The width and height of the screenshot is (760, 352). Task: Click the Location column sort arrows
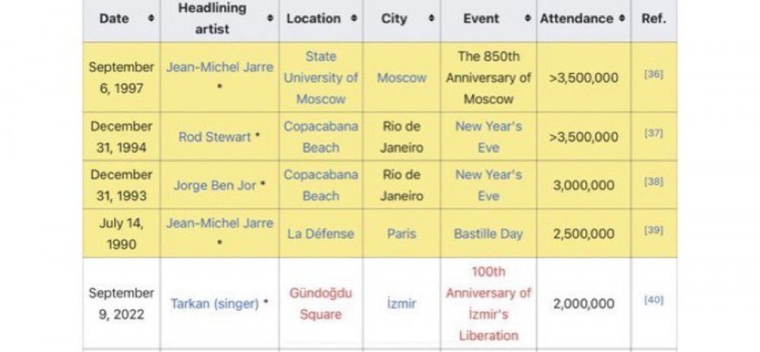[x=353, y=18]
